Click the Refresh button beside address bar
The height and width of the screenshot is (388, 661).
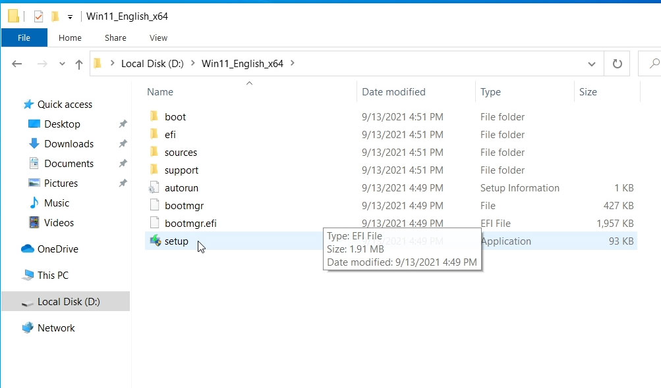click(617, 64)
